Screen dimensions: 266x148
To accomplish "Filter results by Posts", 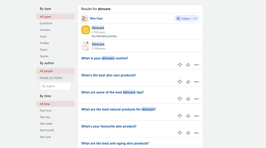I will click(43, 37).
